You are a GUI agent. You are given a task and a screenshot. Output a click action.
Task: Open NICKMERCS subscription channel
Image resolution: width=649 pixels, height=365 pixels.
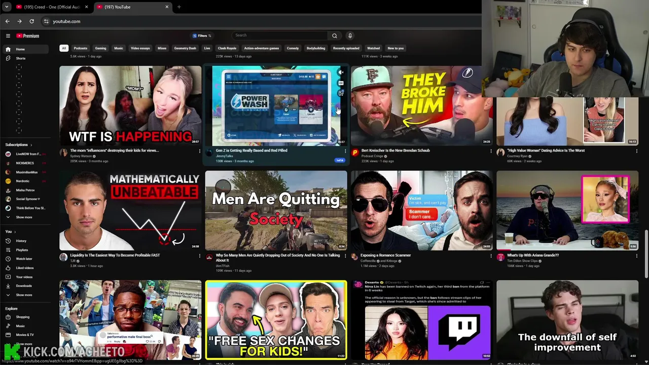26,163
